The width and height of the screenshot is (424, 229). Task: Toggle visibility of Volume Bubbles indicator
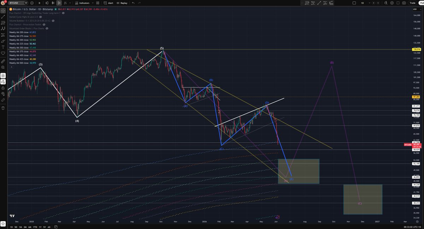tap(53, 21)
